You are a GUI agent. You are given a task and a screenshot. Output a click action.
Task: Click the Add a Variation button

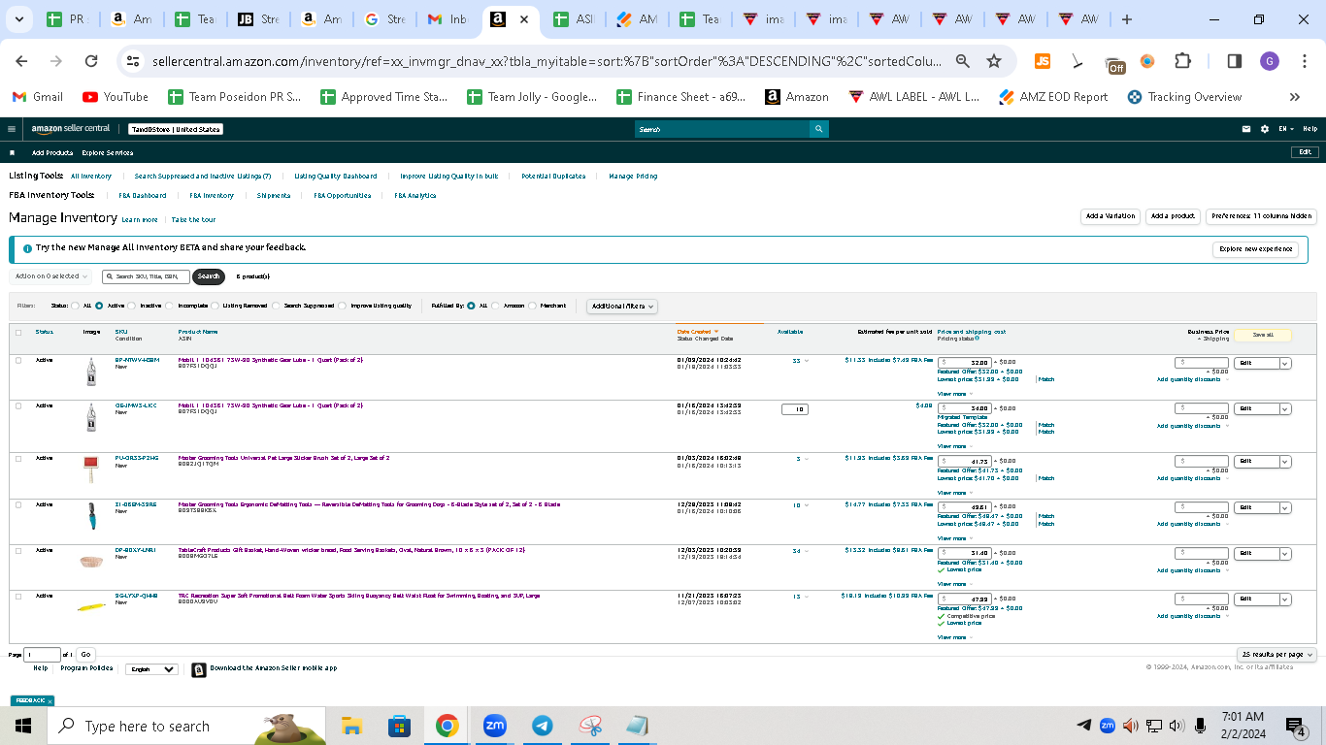[x=1111, y=216]
